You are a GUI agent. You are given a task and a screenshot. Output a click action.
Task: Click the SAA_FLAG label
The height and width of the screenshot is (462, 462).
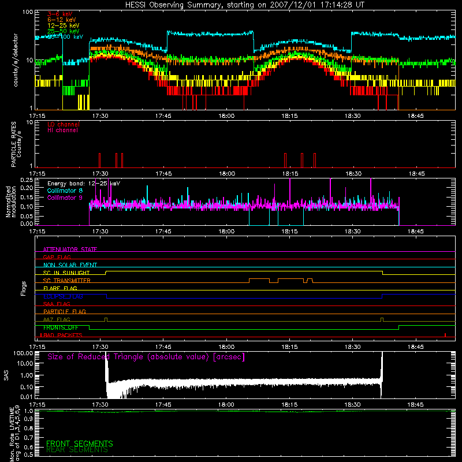(57, 304)
